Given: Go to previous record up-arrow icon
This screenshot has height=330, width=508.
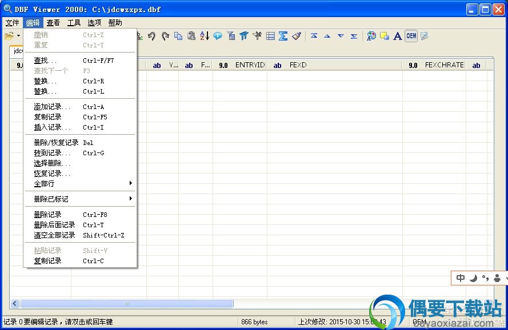Looking at the screenshot, I should pos(327,36).
